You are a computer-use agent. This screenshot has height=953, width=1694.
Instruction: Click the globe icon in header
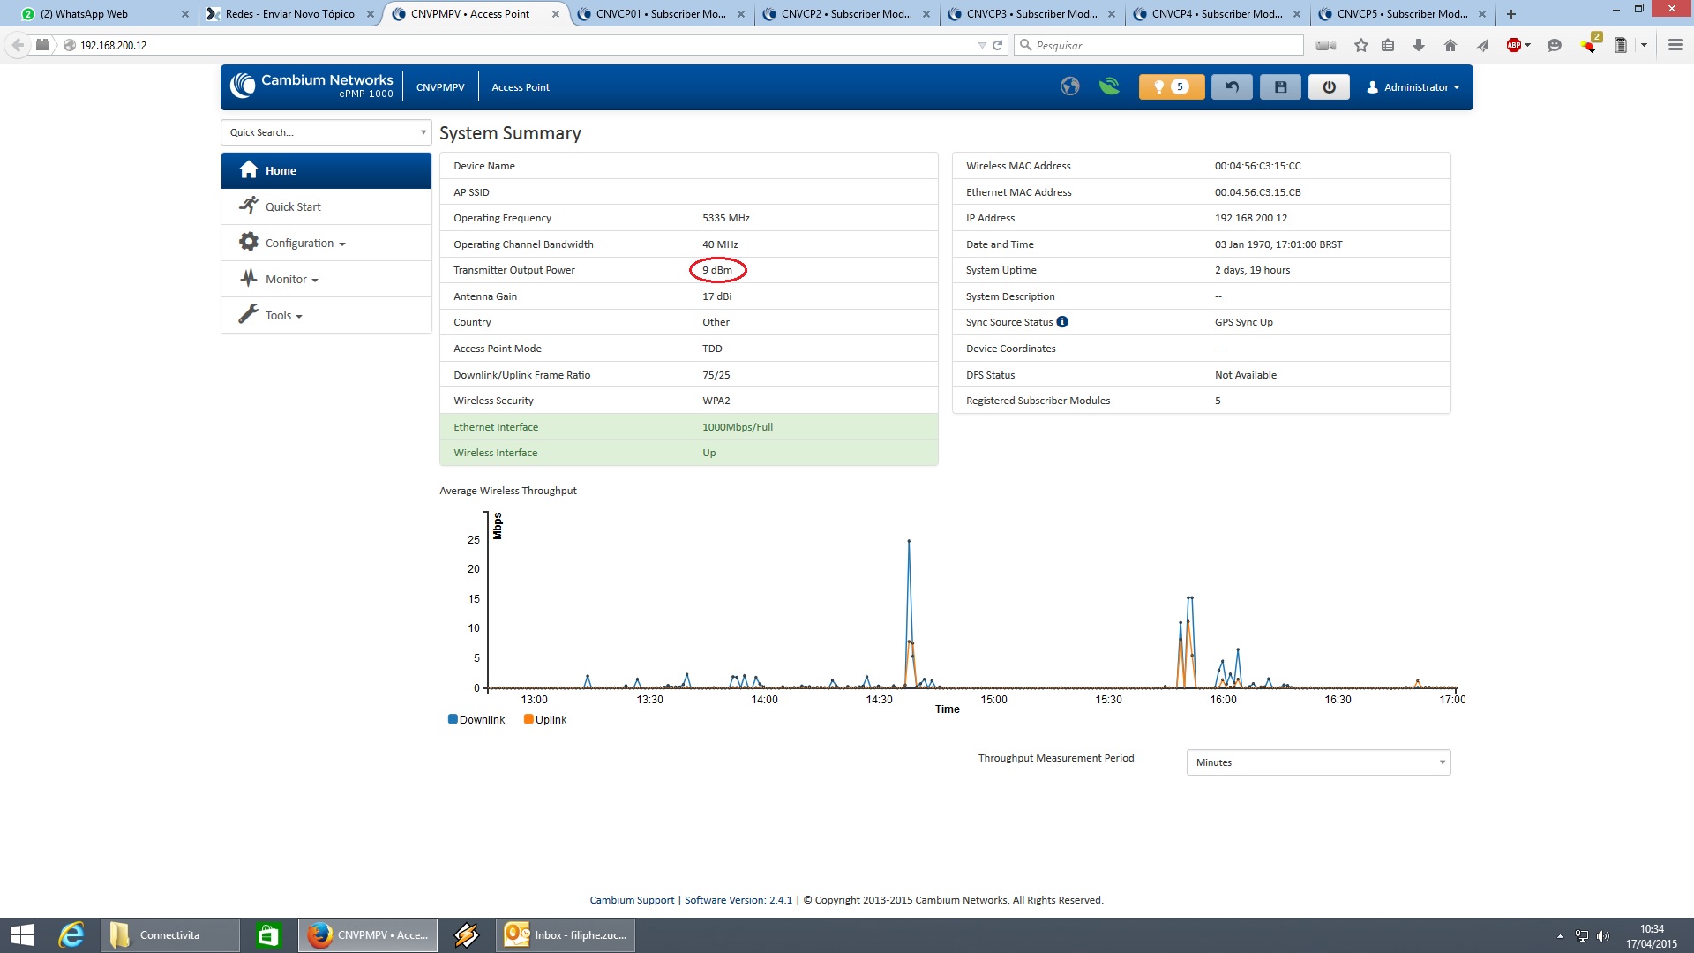[1069, 86]
